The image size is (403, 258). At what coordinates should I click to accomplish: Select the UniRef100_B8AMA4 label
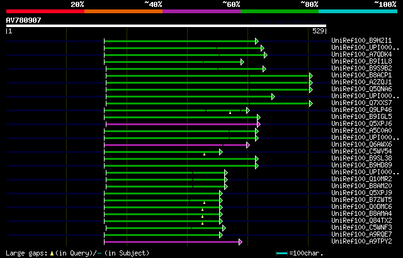pos(361,214)
